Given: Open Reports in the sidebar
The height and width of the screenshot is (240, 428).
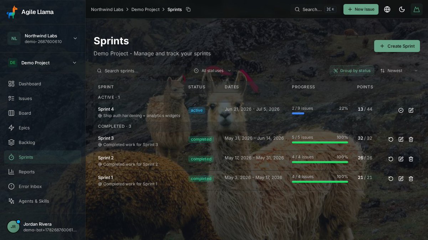Looking at the screenshot, I should tap(42, 172).
